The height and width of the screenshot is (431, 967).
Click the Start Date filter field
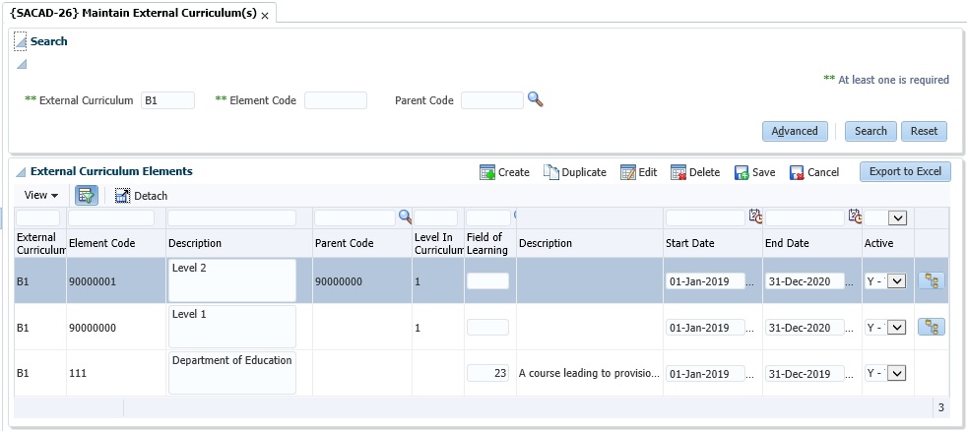click(x=705, y=217)
